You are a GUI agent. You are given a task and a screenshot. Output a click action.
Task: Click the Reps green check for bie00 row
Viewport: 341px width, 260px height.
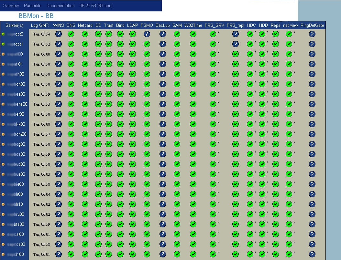[x=276, y=184]
